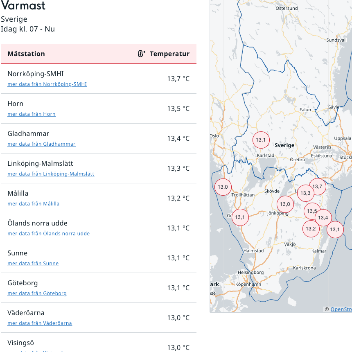
Task: Select the 13,2 map marker
Action: click(311, 228)
